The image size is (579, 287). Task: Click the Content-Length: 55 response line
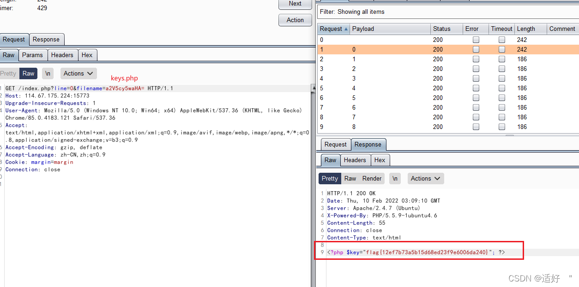[x=356, y=223]
